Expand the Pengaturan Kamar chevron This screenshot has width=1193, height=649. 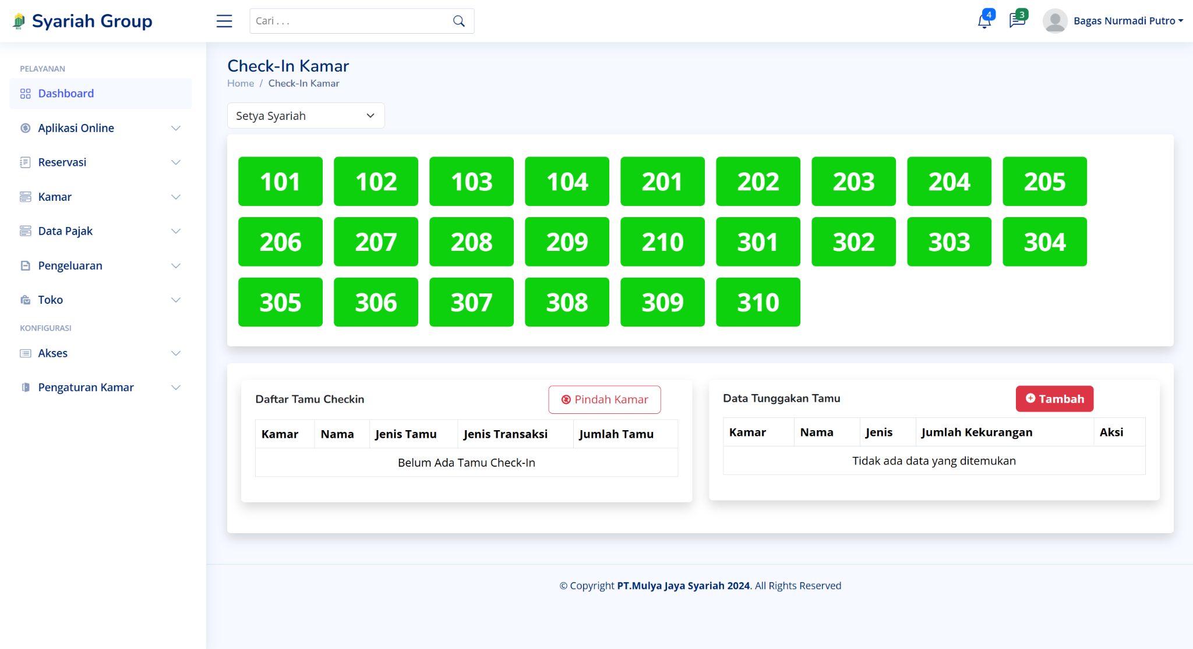(x=175, y=388)
